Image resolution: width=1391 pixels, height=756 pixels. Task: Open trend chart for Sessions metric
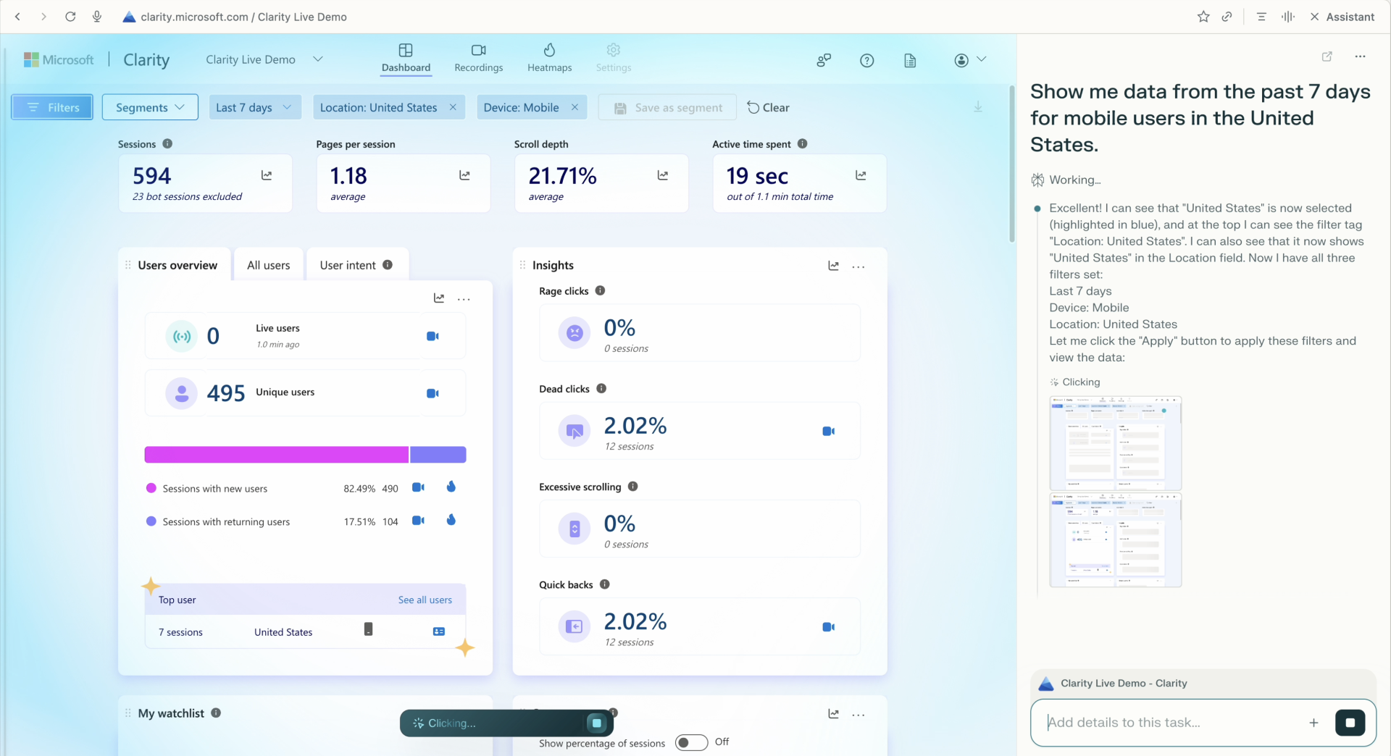tap(267, 175)
